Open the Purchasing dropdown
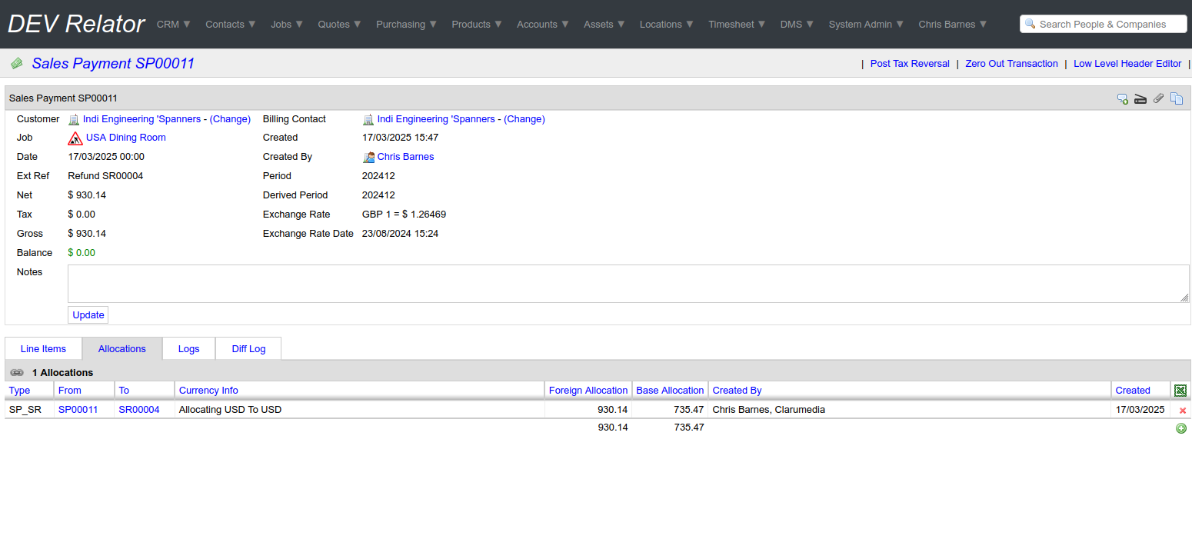Image resolution: width=1192 pixels, height=539 pixels. click(407, 24)
